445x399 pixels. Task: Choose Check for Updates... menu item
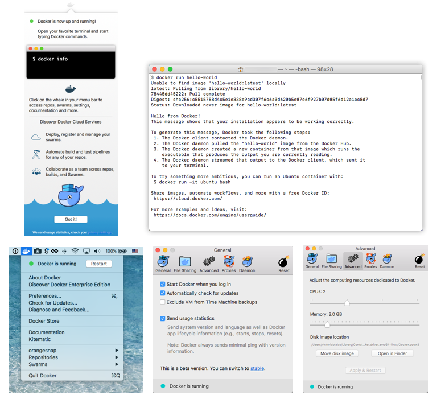[x=72, y=303]
